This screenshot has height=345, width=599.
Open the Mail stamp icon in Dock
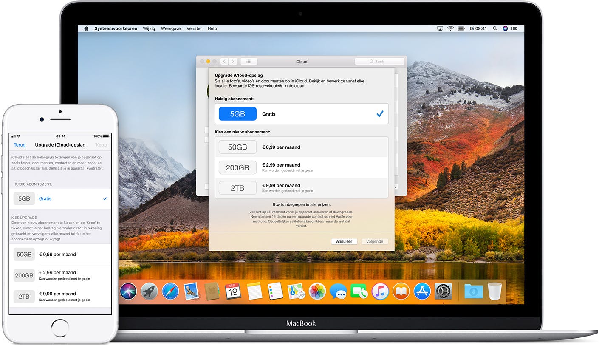click(x=191, y=291)
